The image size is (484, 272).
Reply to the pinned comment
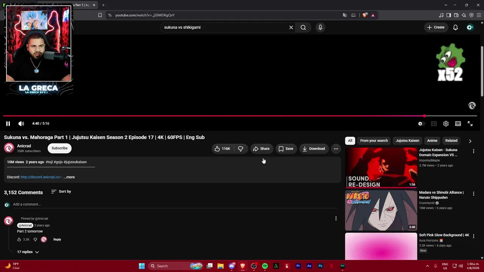coord(57,240)
